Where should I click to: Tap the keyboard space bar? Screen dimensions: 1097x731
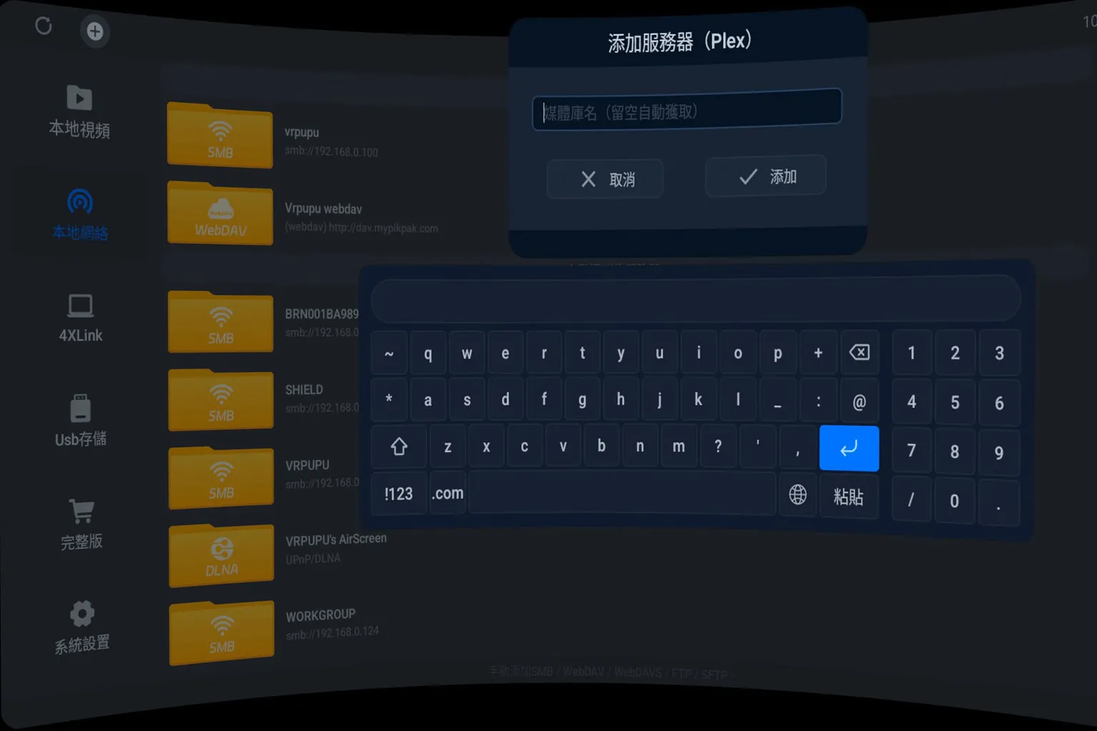(622, 493)
